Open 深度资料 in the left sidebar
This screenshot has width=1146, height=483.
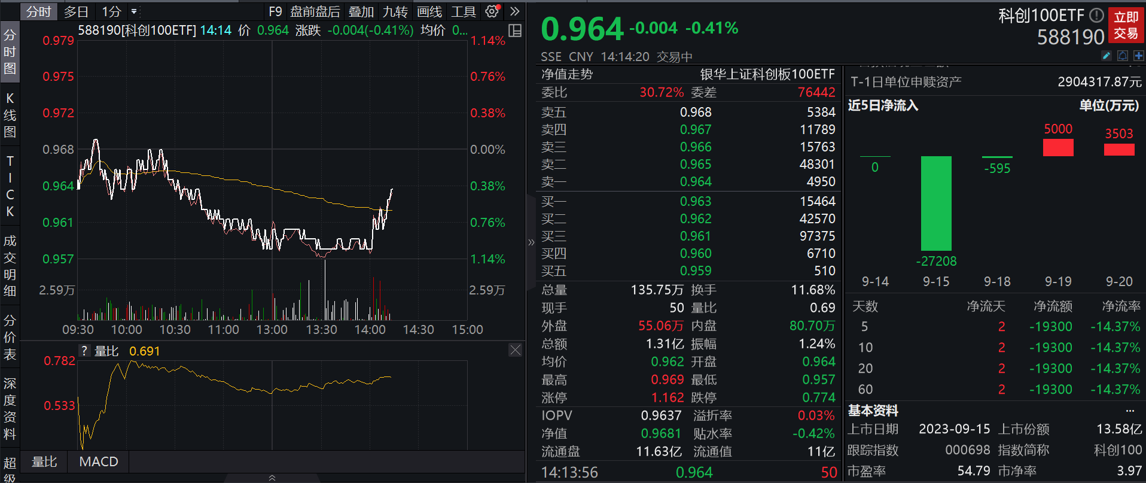tap(10, 408)
